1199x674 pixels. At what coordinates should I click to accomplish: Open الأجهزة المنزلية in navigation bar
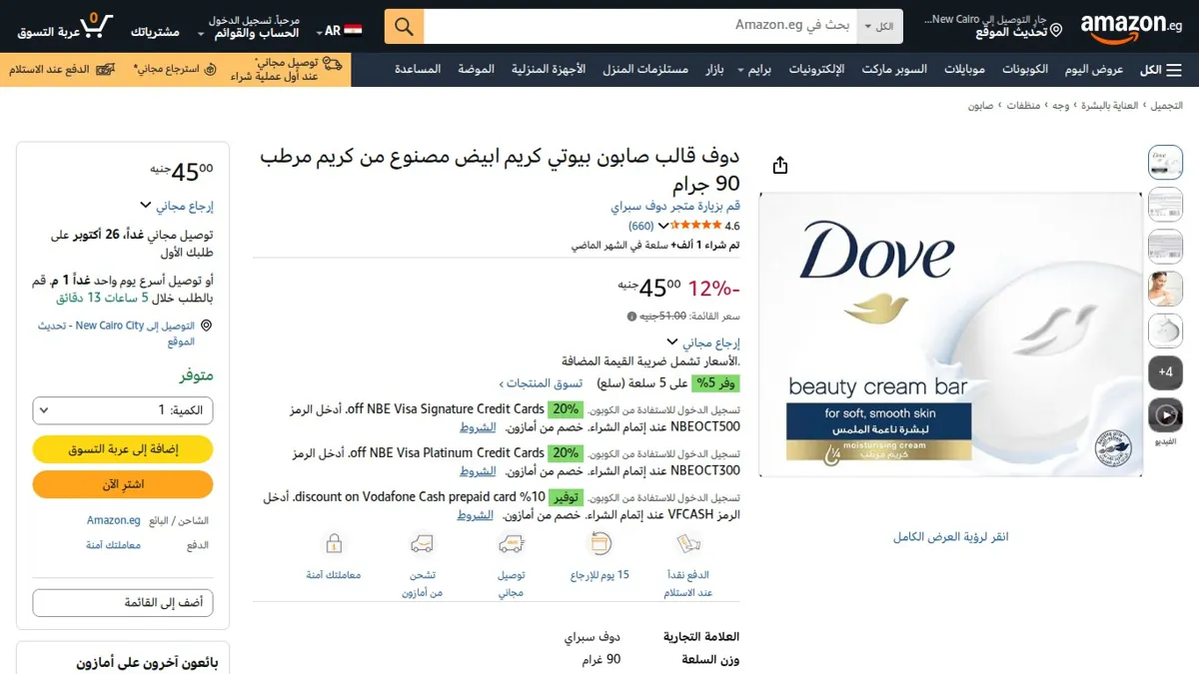[x=549, y=70]
